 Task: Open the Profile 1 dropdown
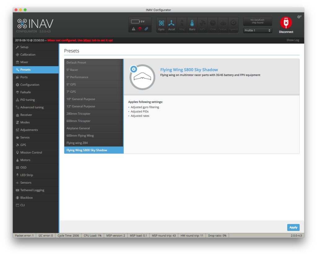click(x=258, y=30)
